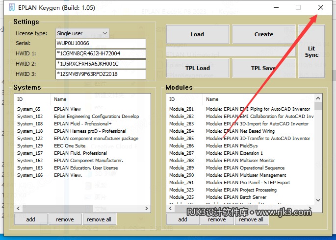Viewport: 336px width, 240px height.
Task: Click remove all under Modules
Action: pos(251,219)
